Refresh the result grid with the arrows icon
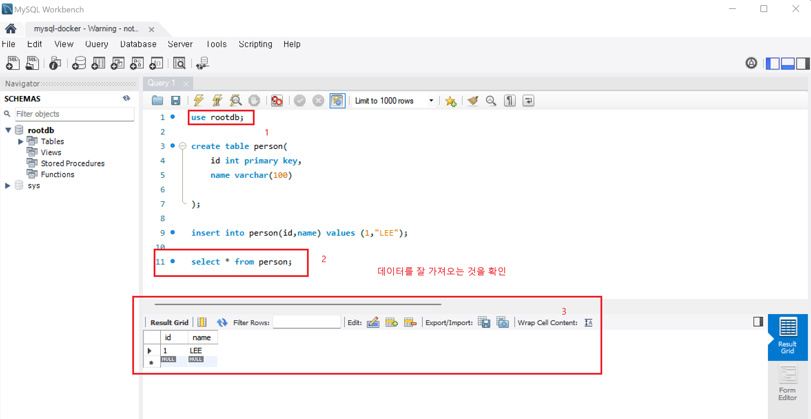Viewport: 811px width, 419px height. (222, 322)
